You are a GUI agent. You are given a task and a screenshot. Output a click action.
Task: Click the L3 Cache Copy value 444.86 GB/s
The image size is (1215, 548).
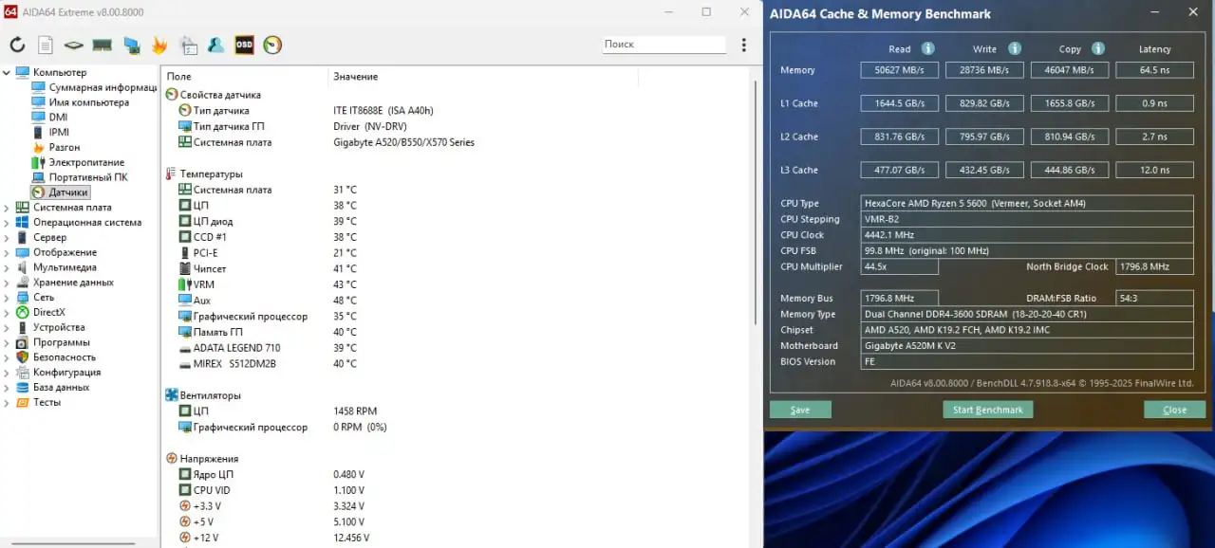point(1069,170)
